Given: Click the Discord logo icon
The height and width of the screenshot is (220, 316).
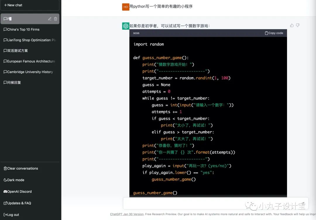Looking at the screenshot, I should (5, 192).
